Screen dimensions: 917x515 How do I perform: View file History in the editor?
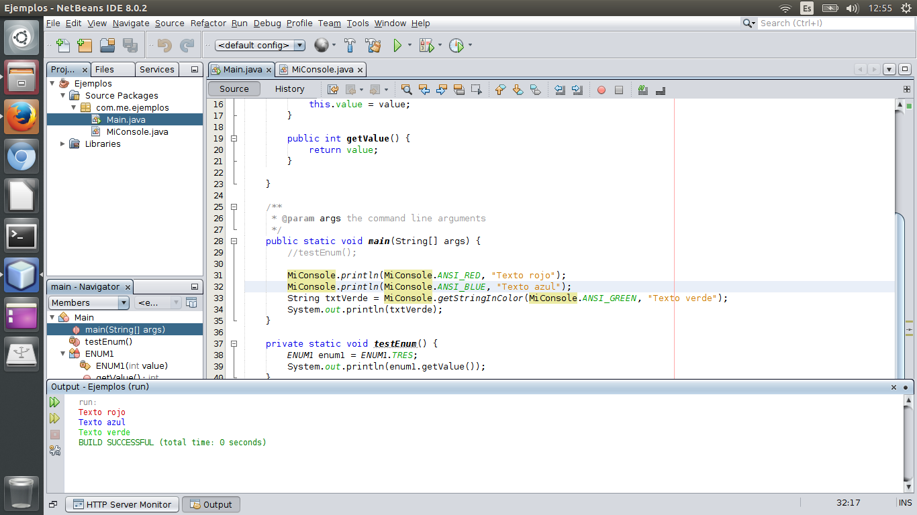(289, 89)
